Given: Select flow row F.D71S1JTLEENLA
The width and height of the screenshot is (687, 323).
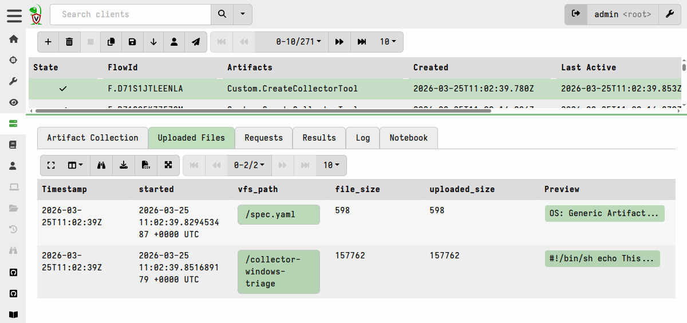Looking at the screenshot, I should click(354, 89).
